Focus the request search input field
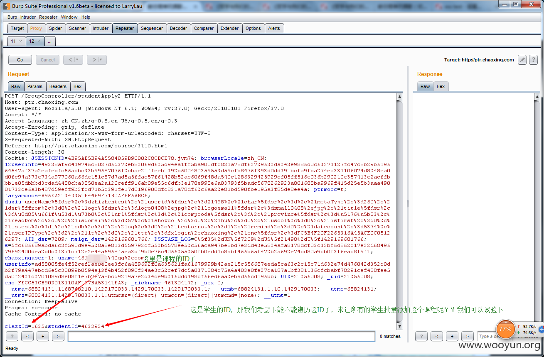 [x=222, y=336]
